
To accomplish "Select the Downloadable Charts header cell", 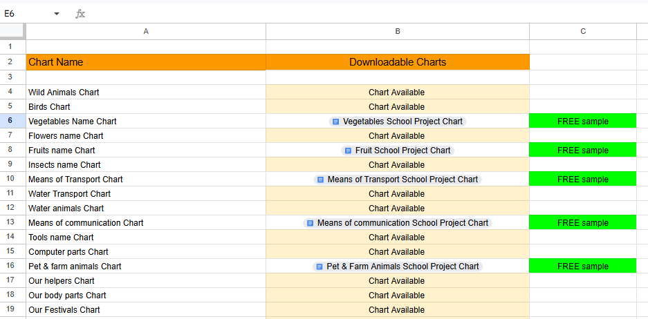I will click(x=398, y=62).
